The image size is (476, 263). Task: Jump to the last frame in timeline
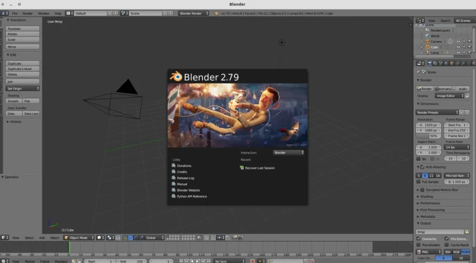pyautogui.click(x=209, y=261)
